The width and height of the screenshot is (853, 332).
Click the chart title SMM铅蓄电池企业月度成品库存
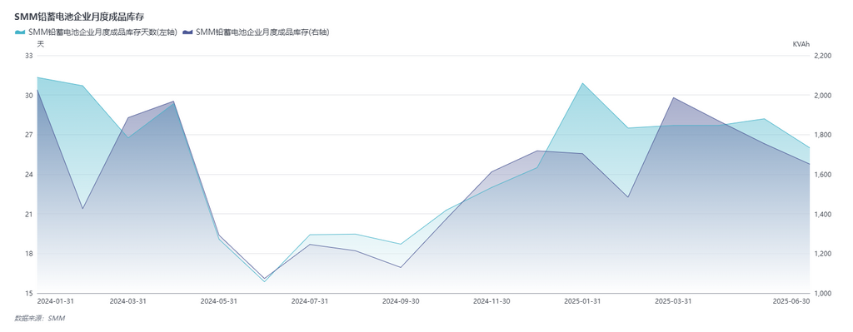(79, 17)
